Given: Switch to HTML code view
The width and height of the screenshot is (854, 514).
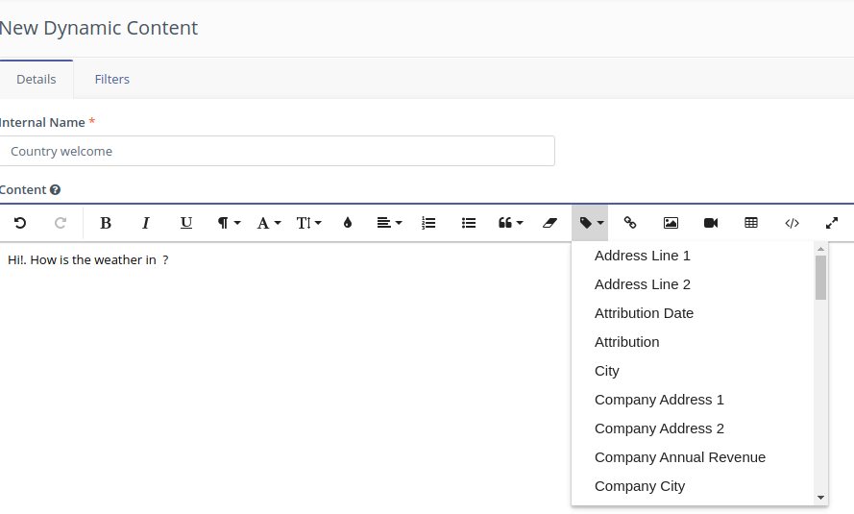Looking at the screenshot, I should (792, 223).
